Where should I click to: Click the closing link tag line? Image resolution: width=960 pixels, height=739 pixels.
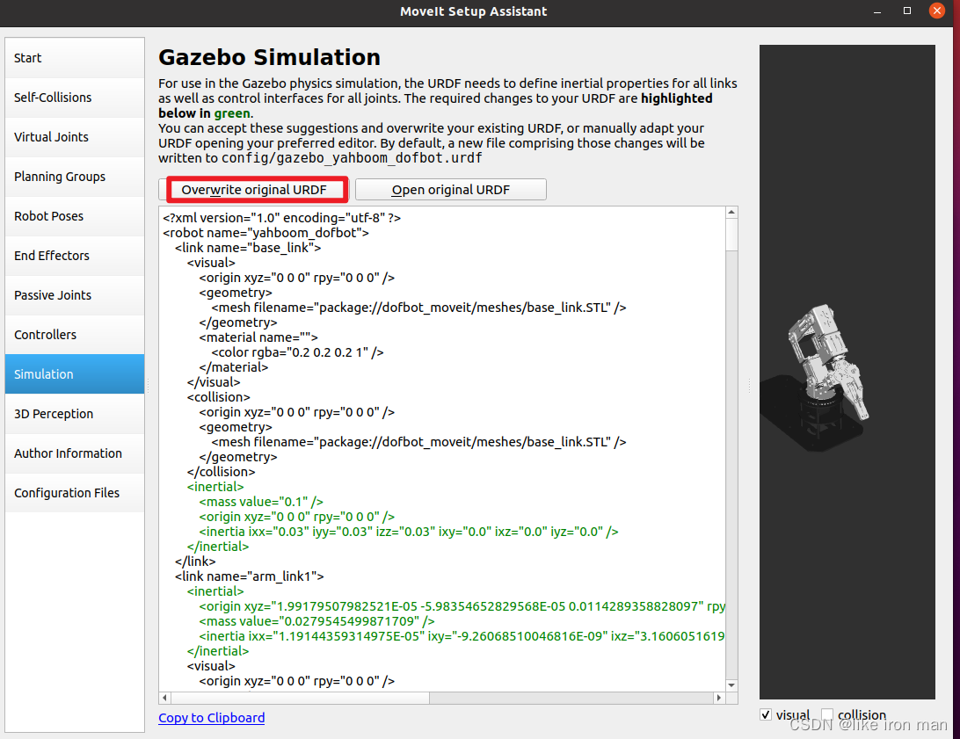(x=195, y=561)
